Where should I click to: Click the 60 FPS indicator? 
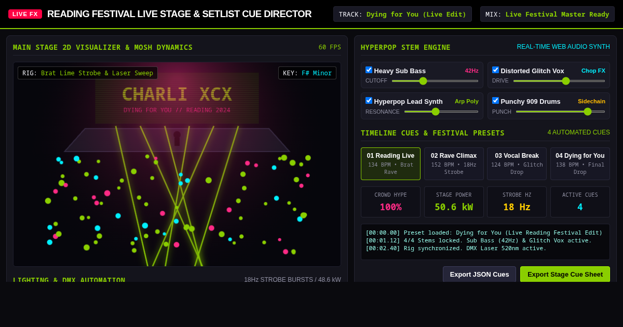coord(330,47)
